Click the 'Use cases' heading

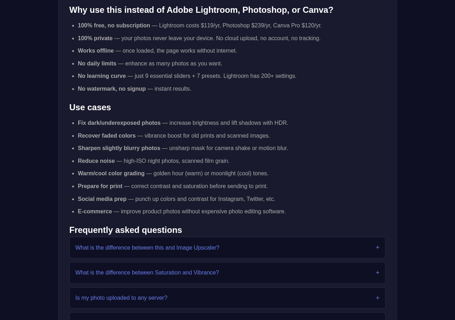[x=90, y=107]
